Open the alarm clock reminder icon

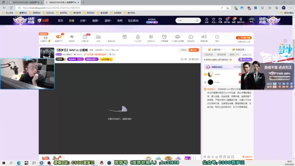(164, 37)
